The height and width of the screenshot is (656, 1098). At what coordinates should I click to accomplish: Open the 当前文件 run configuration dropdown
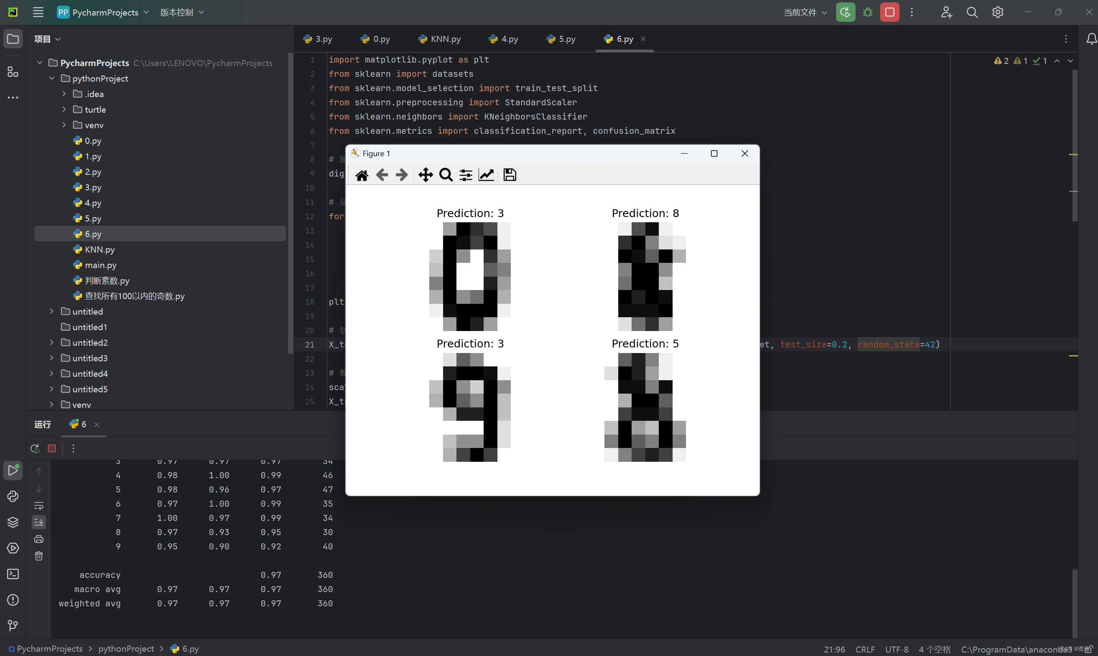(x=804, y=12)
